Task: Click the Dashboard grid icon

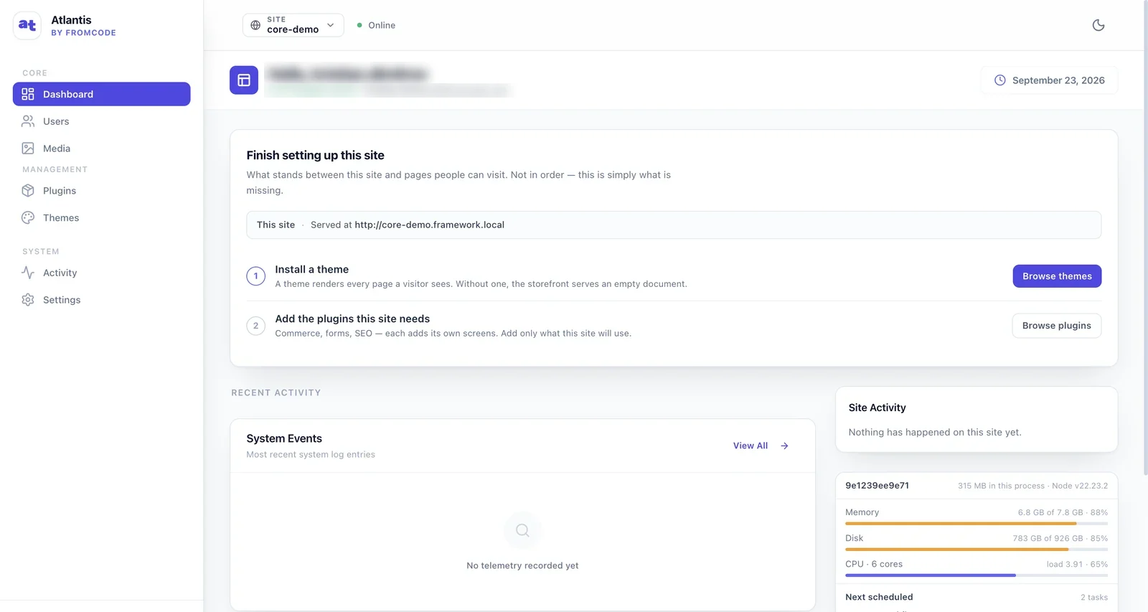Action: 28,94
